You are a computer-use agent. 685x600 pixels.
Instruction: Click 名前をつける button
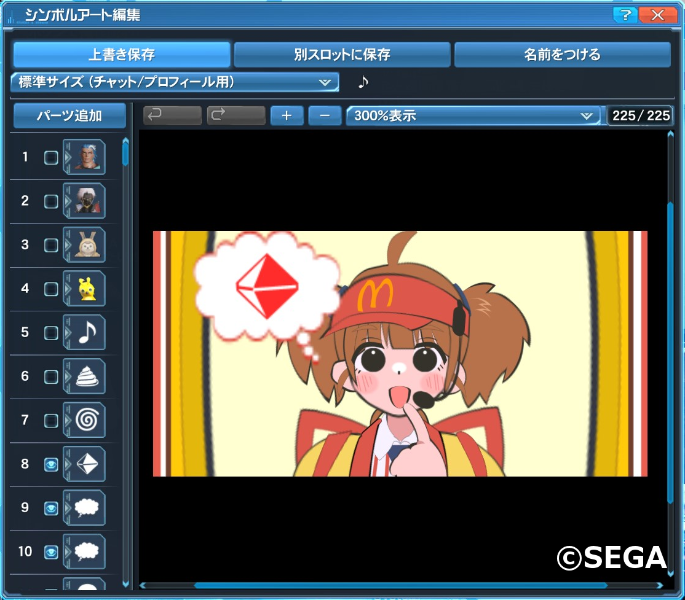click(562, 55)
